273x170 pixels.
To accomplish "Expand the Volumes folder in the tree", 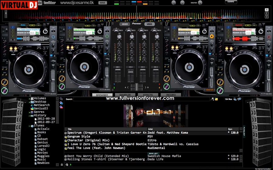I will (29, 99).
